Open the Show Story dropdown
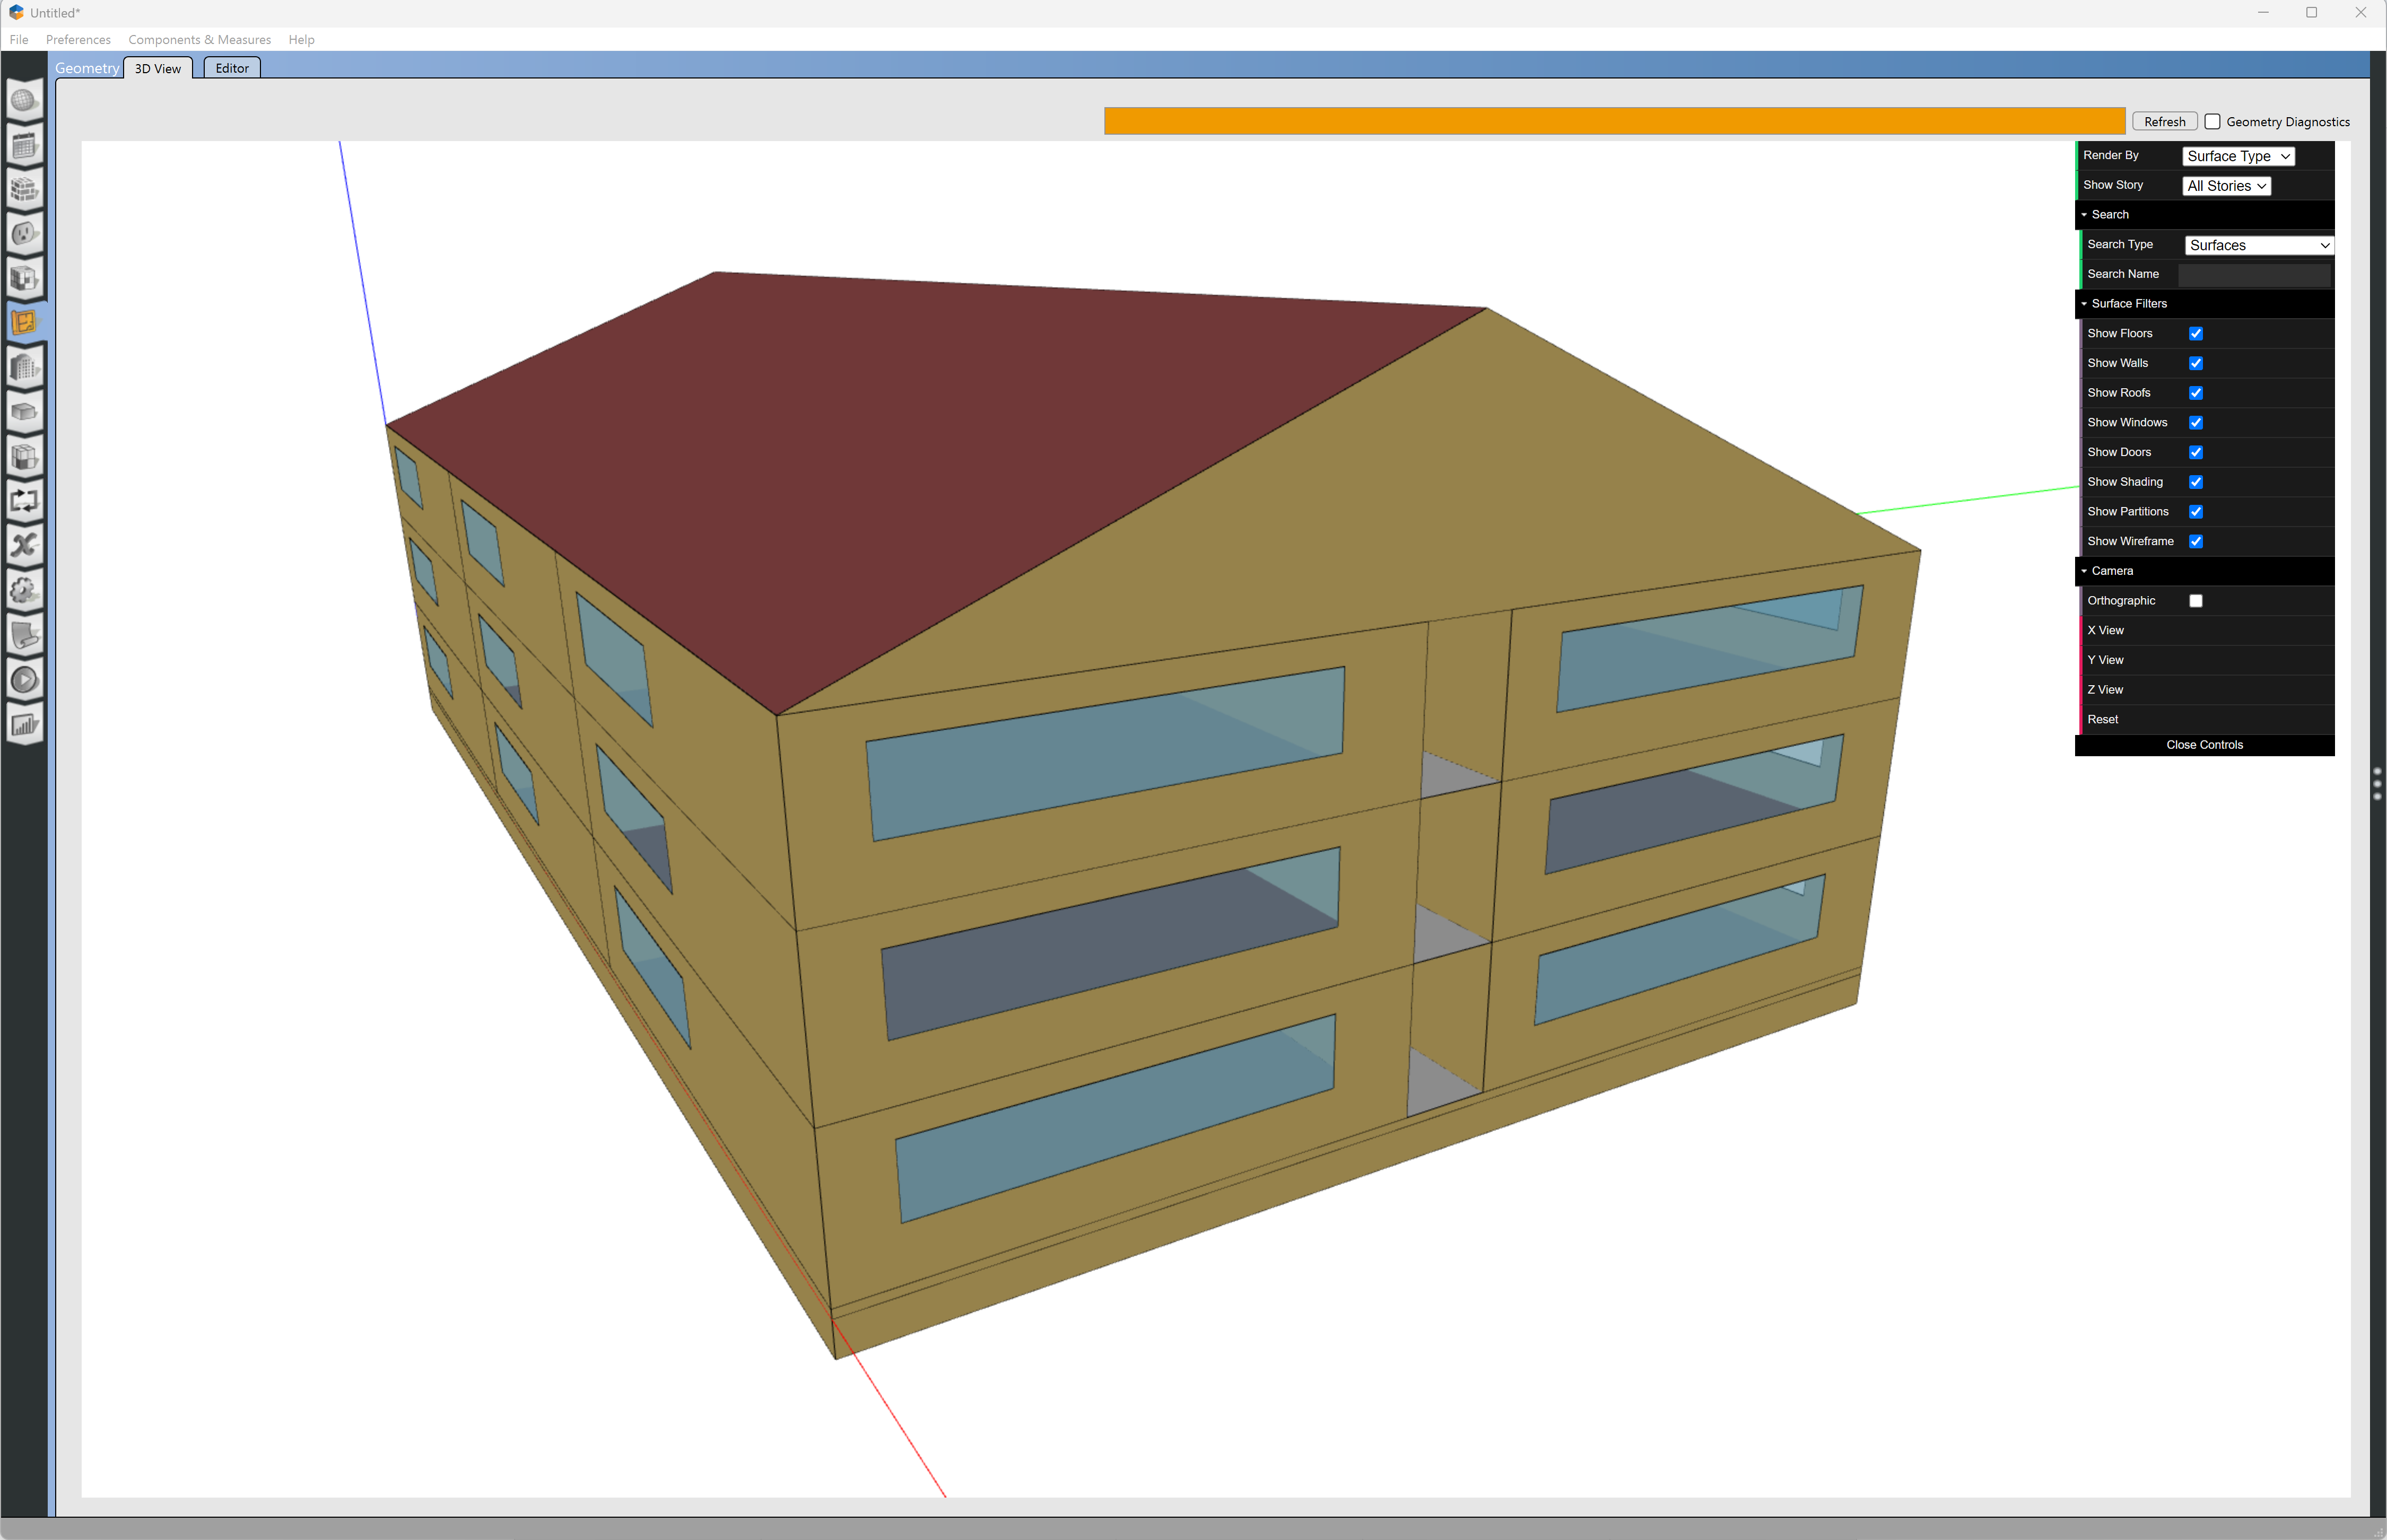This screenshot has height=1540, width=2387. [2226, 185]
